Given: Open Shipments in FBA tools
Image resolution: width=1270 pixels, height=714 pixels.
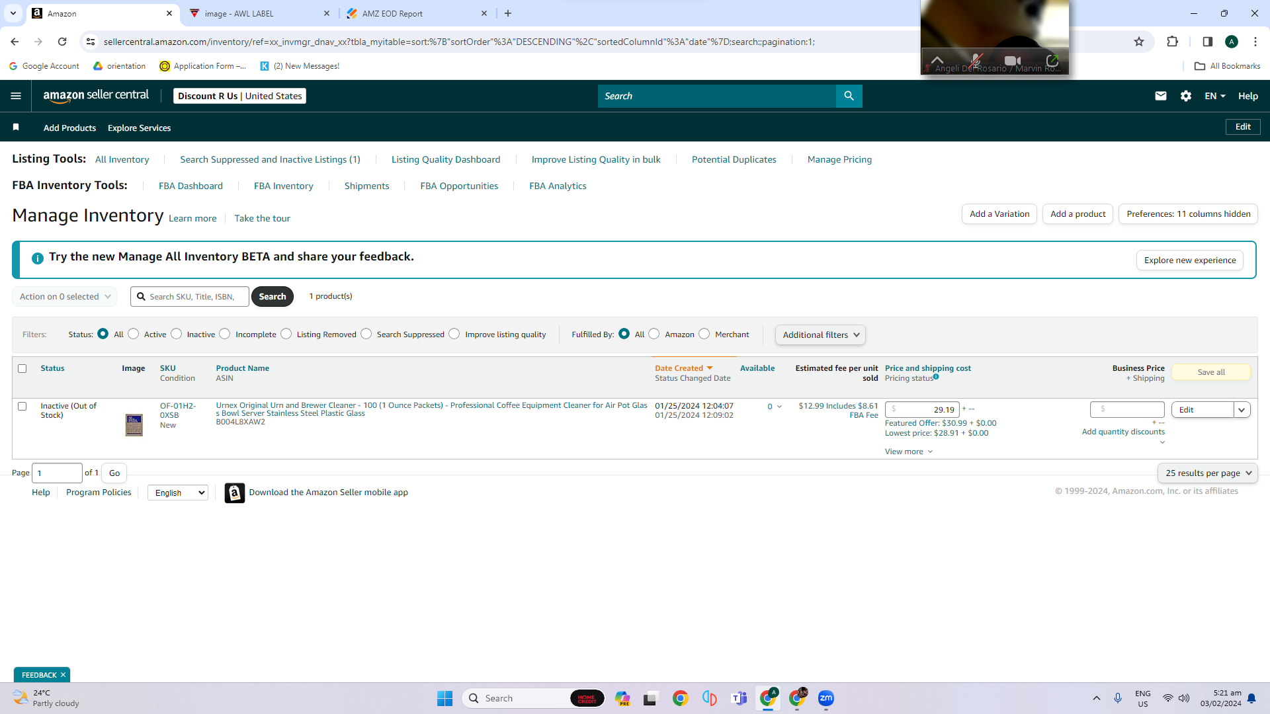Looking at the screenshot, I should coord(366,186).
